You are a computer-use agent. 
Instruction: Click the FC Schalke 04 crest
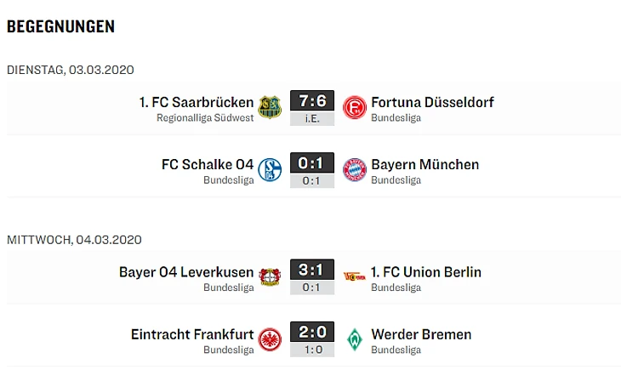(x=271, y=169)
